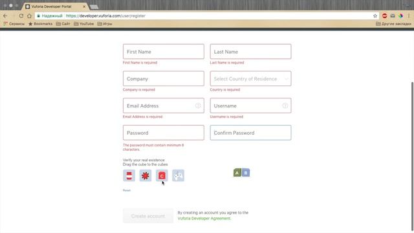
Task: Open the YouTube bookmarks folder
Action: [83, 24]
